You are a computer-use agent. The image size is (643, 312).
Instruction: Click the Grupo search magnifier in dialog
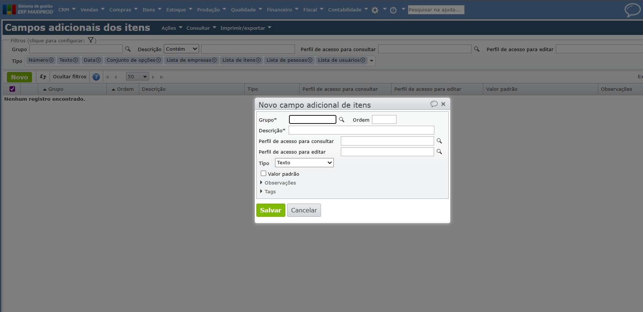(342, 119)
